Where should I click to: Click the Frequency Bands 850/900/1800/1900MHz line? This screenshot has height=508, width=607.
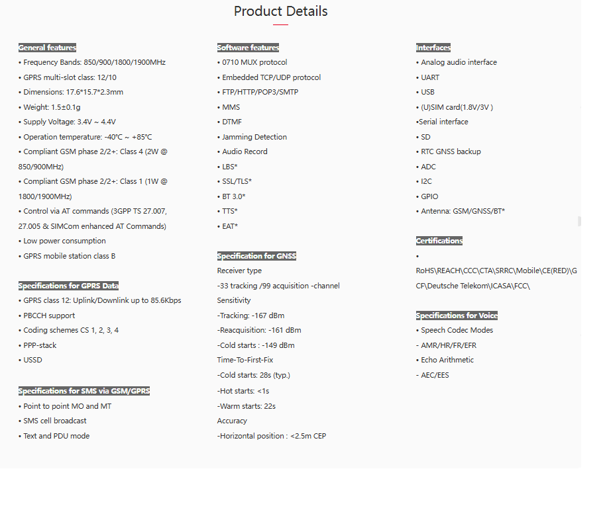pyautogui.click(x=92, y=62)
